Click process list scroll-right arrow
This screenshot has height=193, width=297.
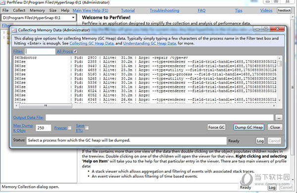(x=274, y=106)
